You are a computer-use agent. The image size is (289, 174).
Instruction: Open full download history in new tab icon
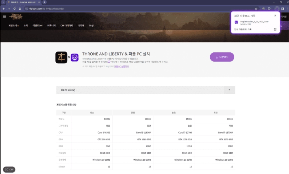tap(275, 30)
